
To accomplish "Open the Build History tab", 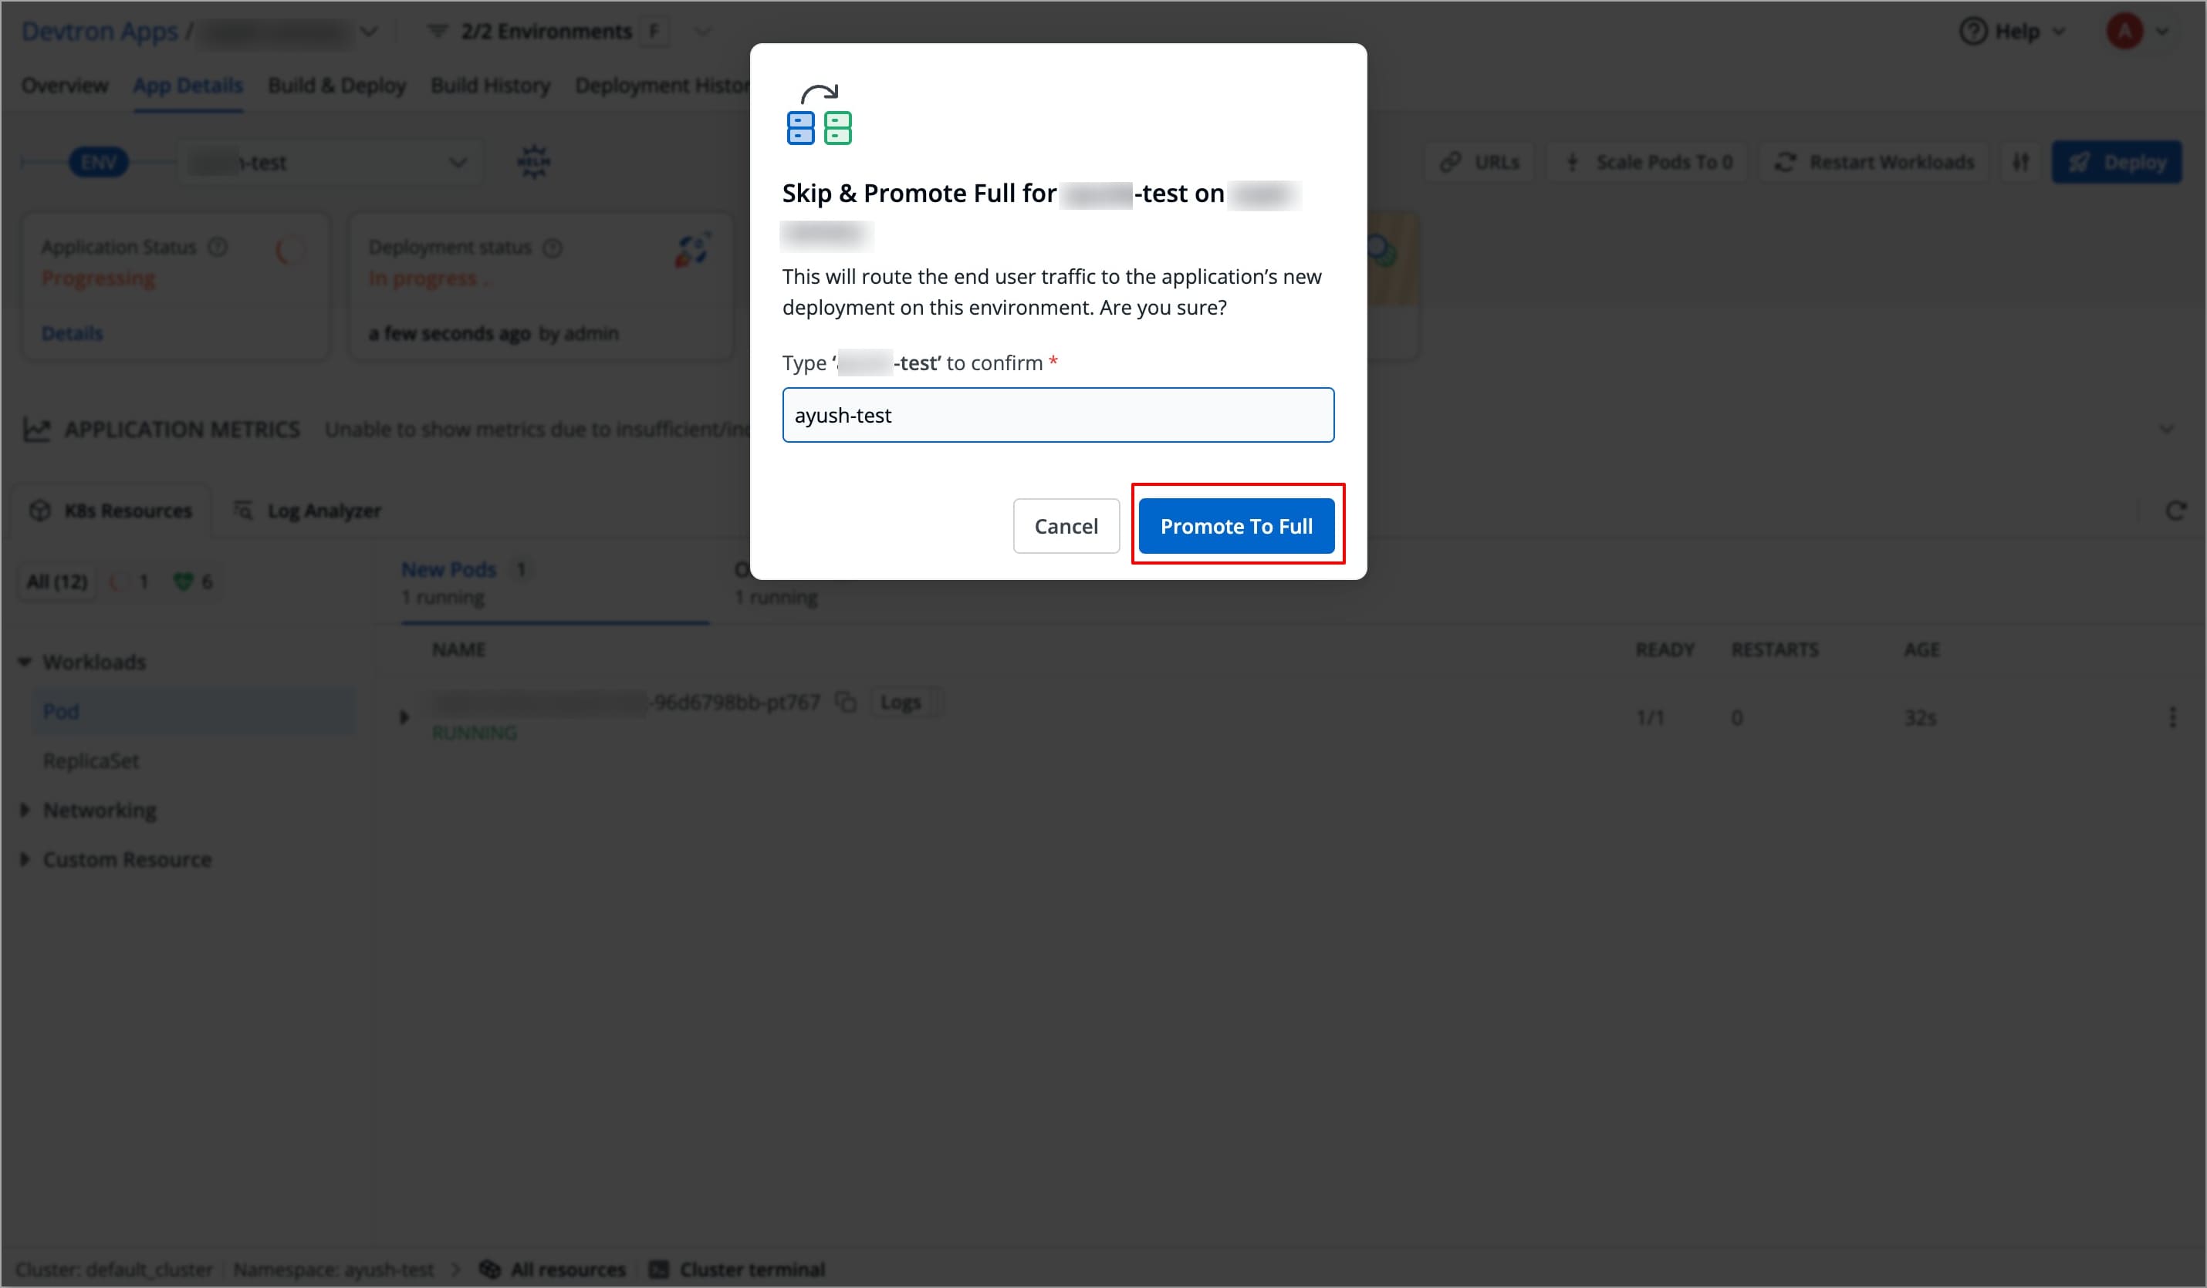I will pos(491,85).
